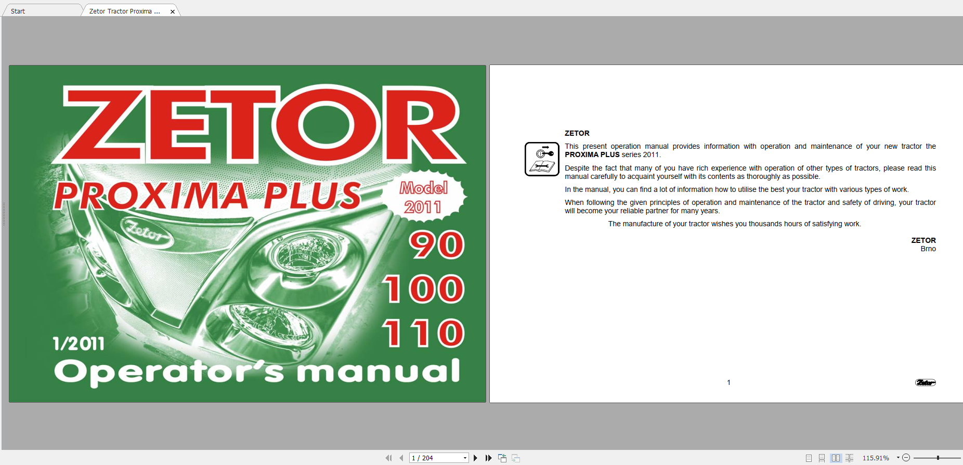The height and width of the screenshot is (465, 963).
Task: Switch to continuous single page view
Action: (x=822, y=458)
